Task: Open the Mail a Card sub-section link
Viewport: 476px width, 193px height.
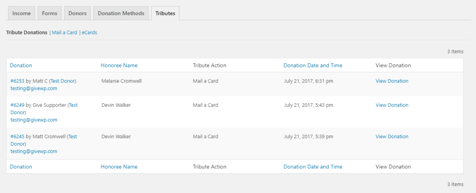Action: 64,32
